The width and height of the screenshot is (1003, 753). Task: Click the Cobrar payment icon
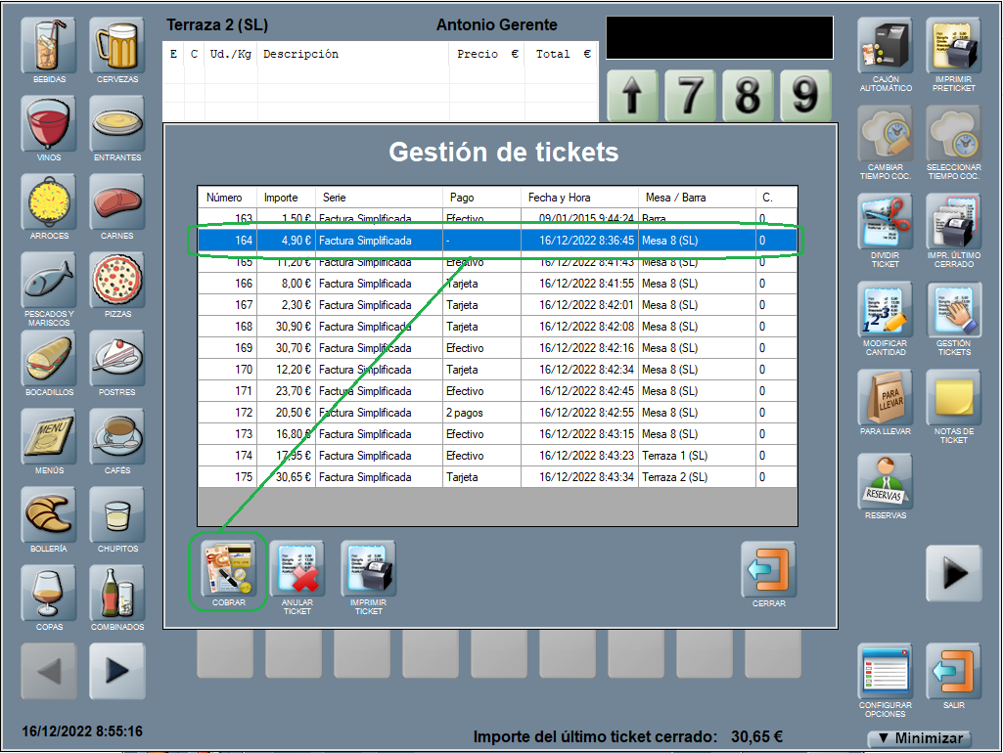pos(228,569)
